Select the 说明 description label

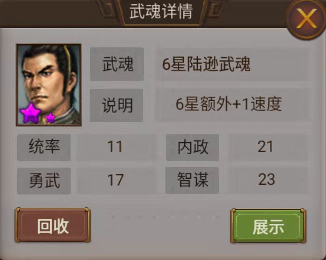(117, 105)
